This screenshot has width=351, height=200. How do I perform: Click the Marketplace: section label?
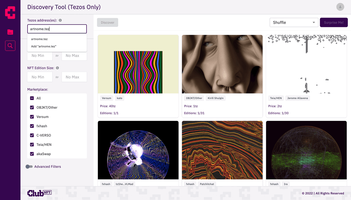[38, 89]
